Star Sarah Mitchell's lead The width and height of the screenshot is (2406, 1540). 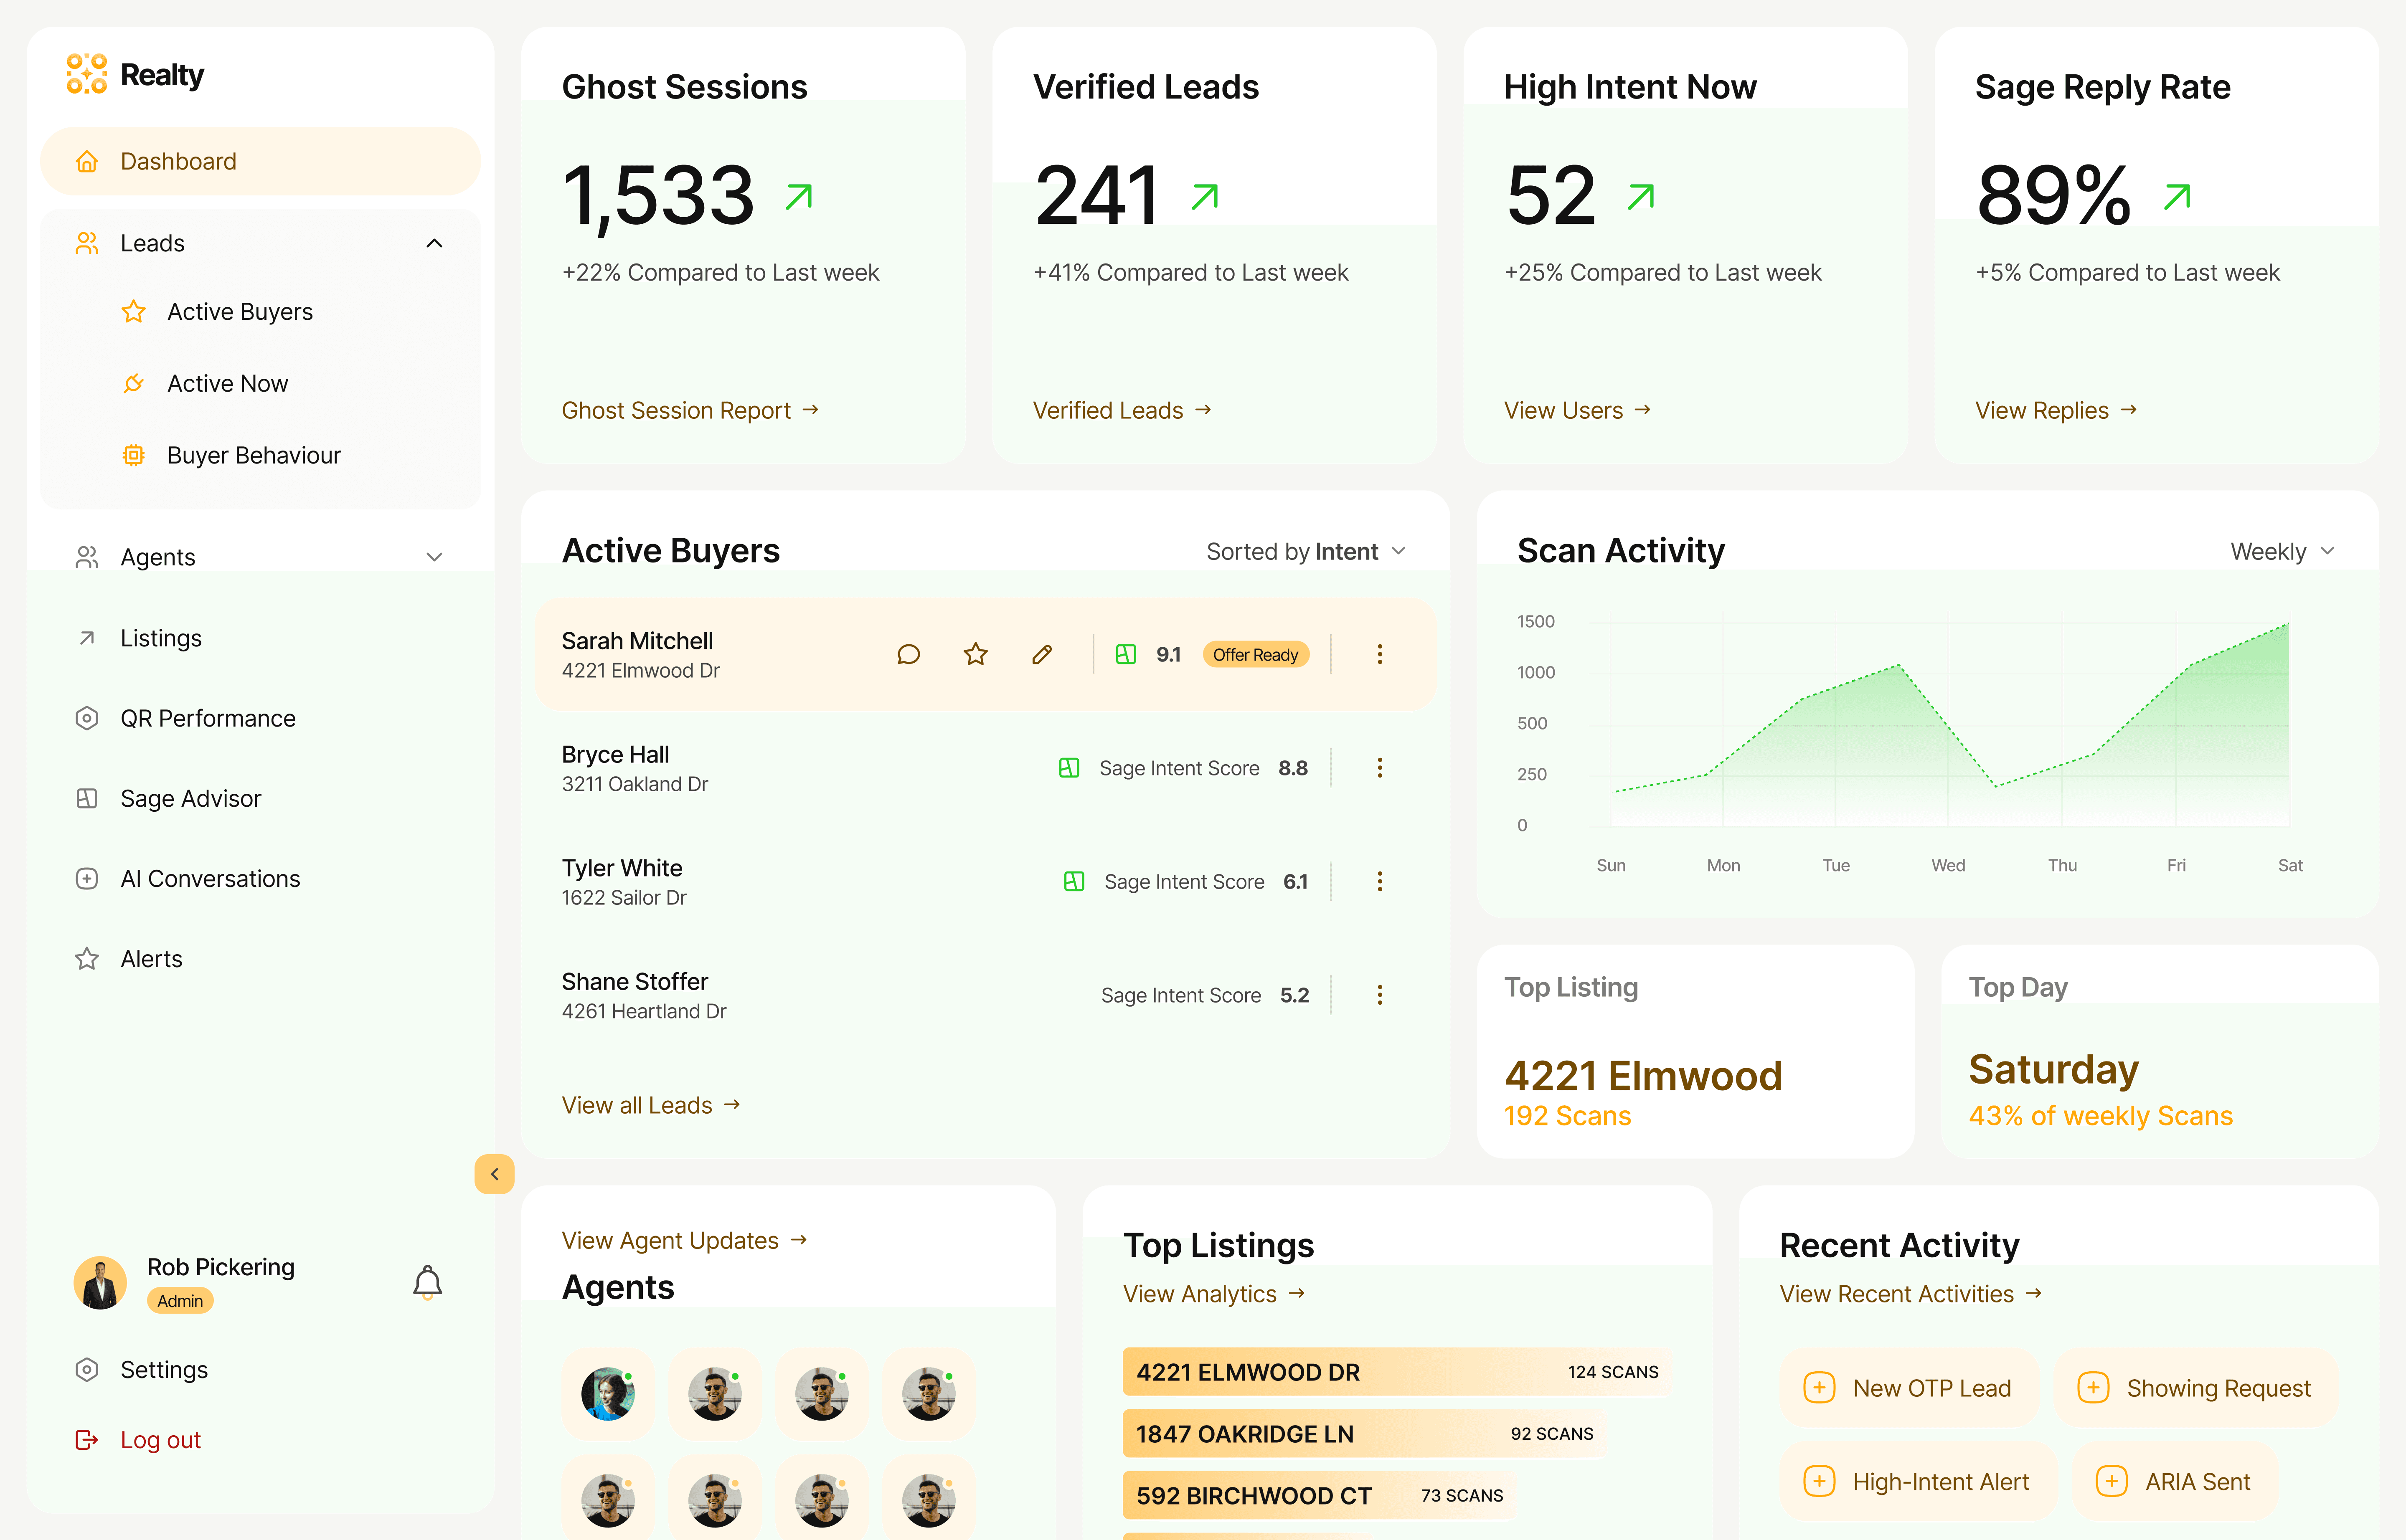click(x=975, y=654)
